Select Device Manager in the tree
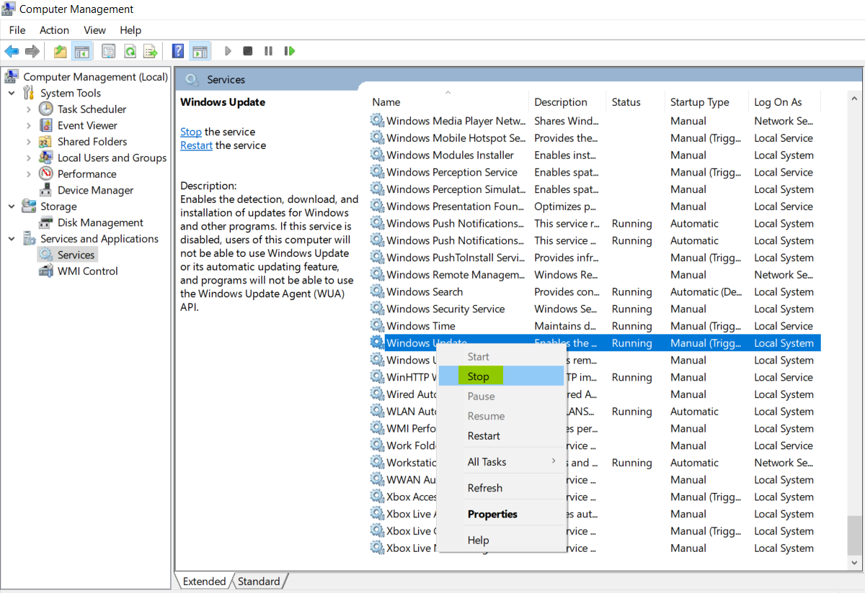Screen dimensions: 865x593 click(x=95, y=191)
